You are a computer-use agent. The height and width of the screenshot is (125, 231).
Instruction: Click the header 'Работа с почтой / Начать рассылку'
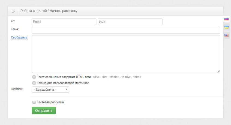(x=49, y=11)
